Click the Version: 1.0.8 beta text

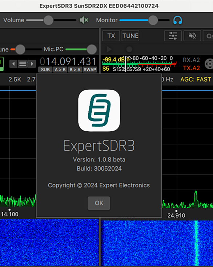[99, 160]
